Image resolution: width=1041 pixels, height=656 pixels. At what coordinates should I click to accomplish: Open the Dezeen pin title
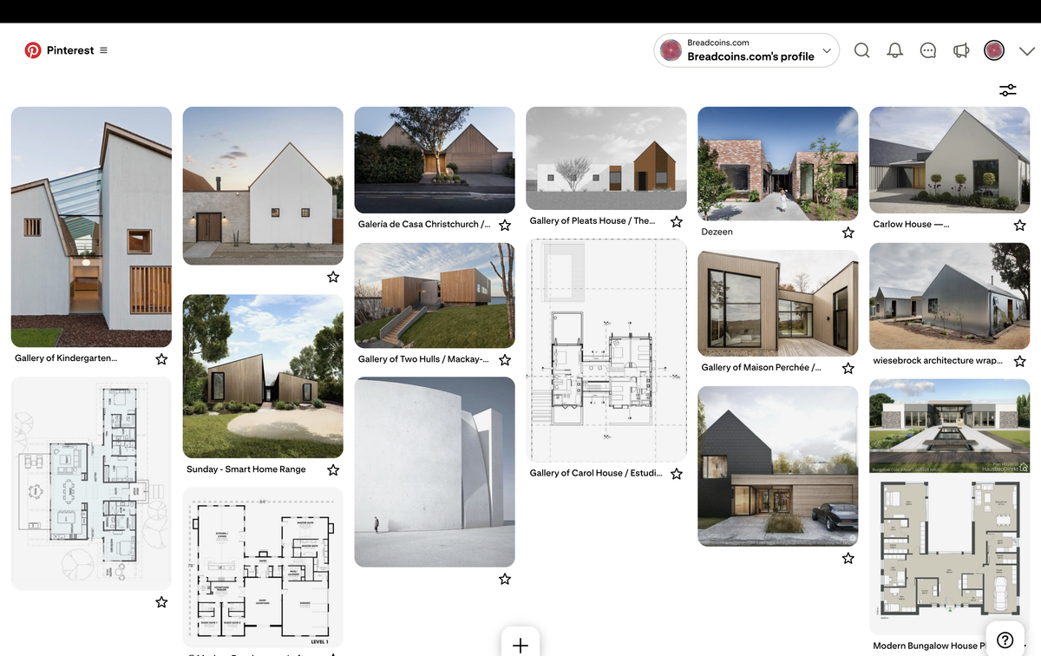coord(717,232)
